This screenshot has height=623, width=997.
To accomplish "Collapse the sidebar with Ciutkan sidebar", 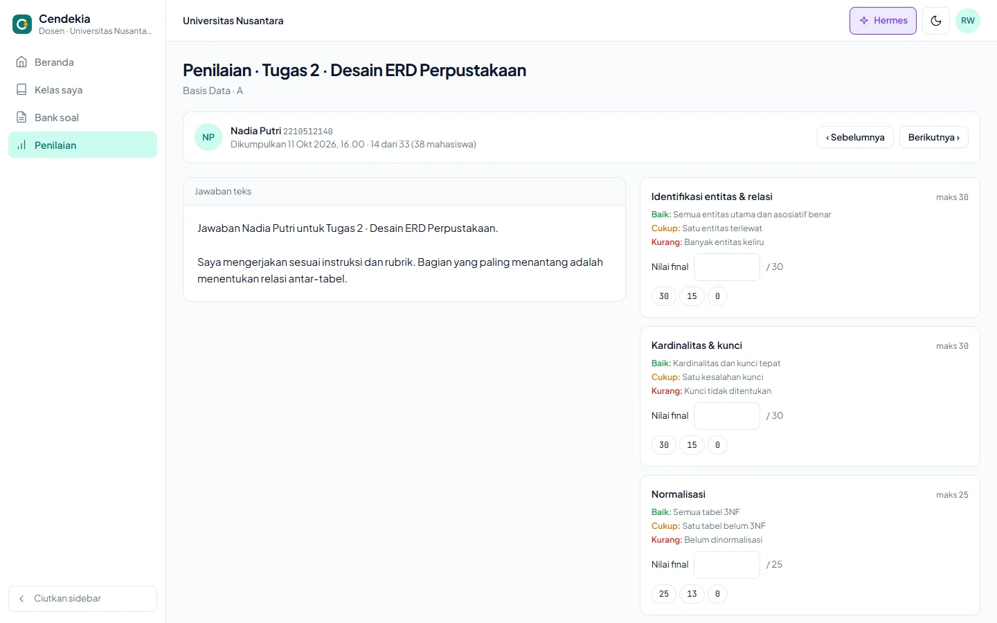I will 83,599.
